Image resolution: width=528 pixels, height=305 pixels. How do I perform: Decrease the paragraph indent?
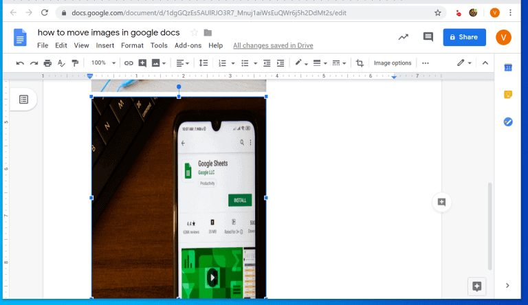pyautogui.click(x=267, y=63)
